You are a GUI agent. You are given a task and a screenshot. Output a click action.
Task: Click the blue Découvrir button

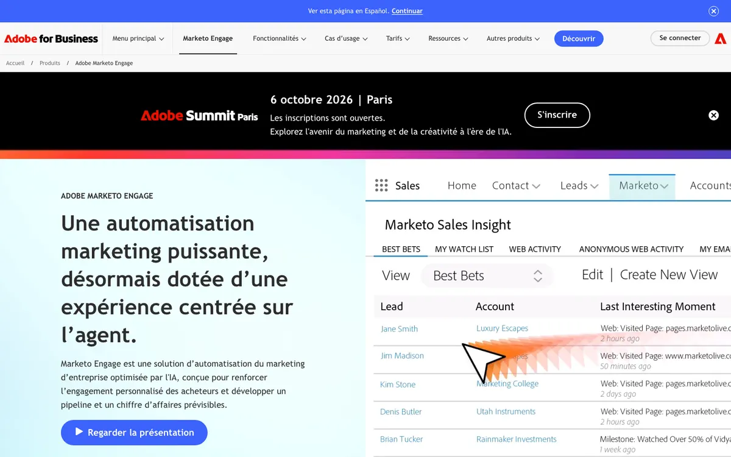579,38
